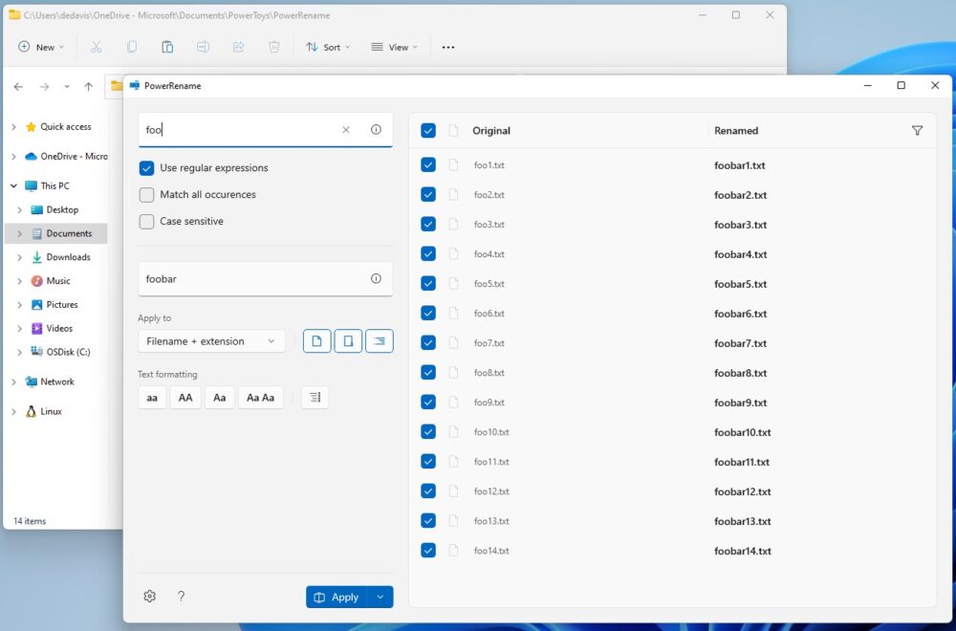The width and height of the screenshot is (956, 631).
Task: Open the filter icon in Renamed header
Action: [x=917, y=131]
